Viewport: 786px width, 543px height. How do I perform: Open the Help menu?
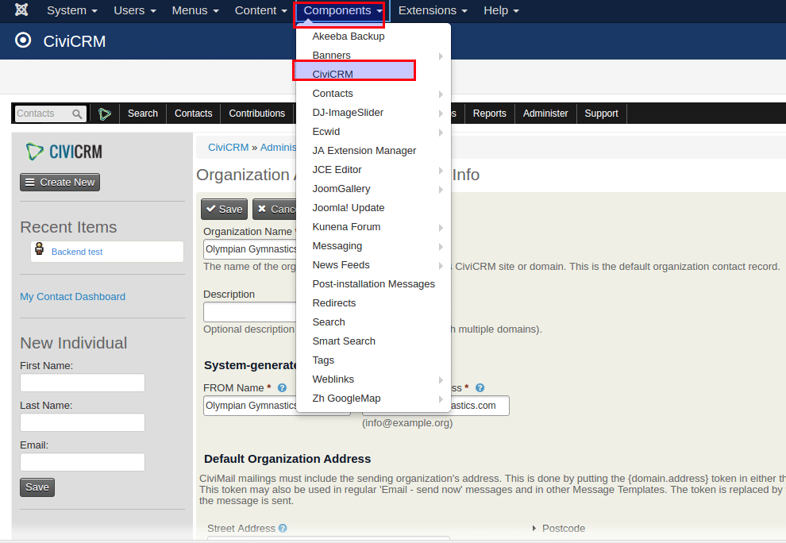click(501, 10)
